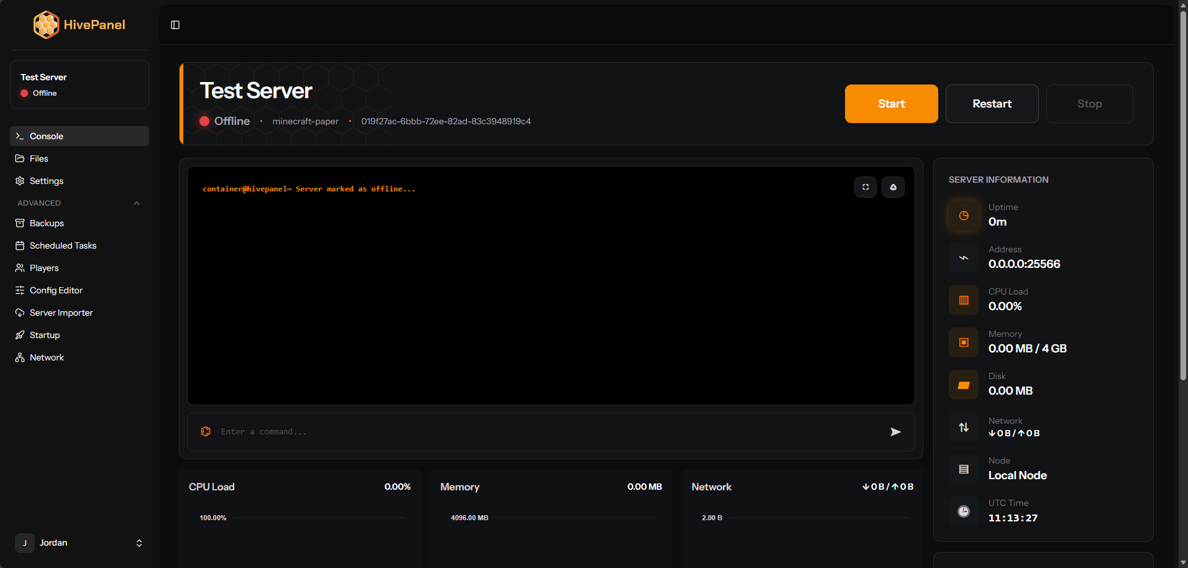The image size is (1188, 568).
Task: Click the 4096.00 MB axis label
Action: click(470, 518)
